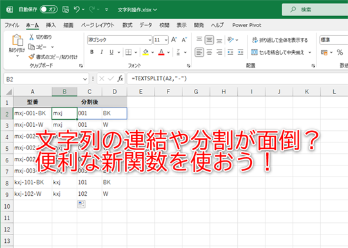Click the middle align icon
The image size is (348, 248).
tap(209, 40)
